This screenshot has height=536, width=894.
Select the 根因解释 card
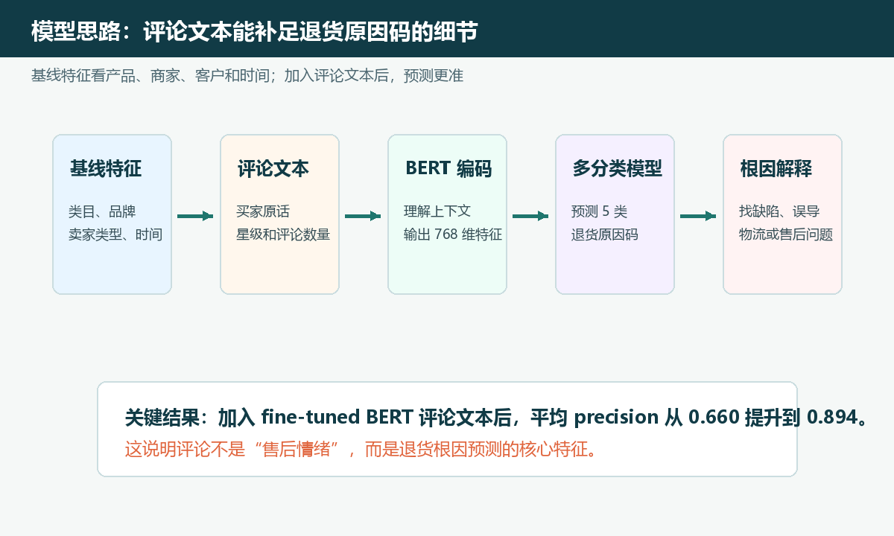(782, 214)
